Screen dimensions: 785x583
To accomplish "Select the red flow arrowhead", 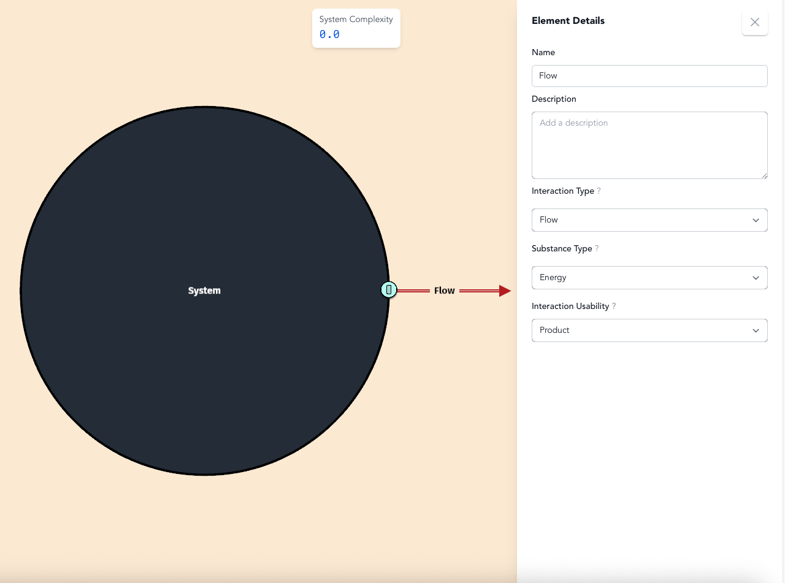I will (505, 291).
